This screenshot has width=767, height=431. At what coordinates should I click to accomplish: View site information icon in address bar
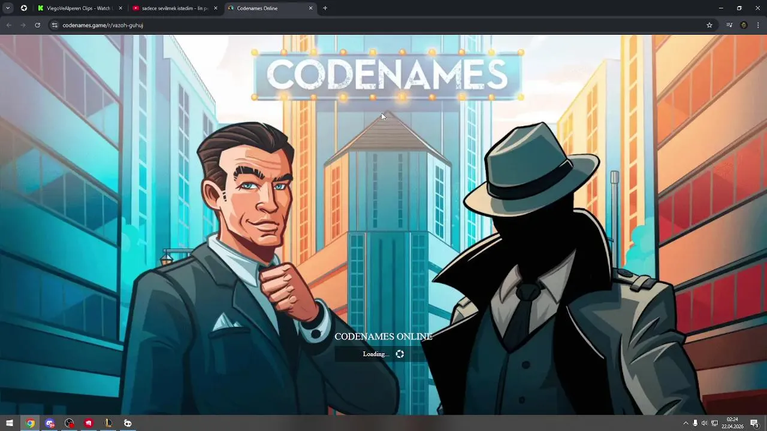pos(55,25)
